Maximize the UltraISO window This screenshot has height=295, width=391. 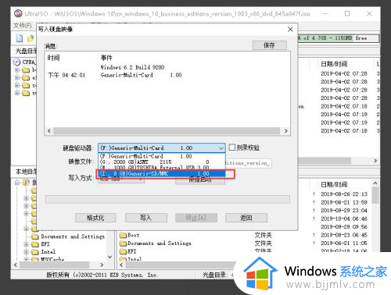point(347,13)
